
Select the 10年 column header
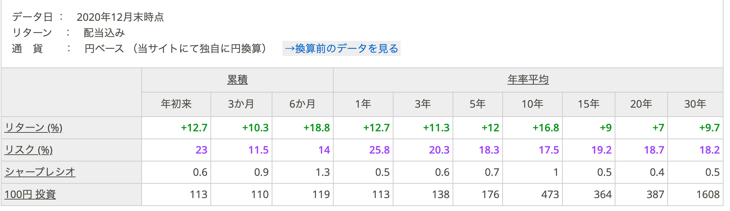532,104
